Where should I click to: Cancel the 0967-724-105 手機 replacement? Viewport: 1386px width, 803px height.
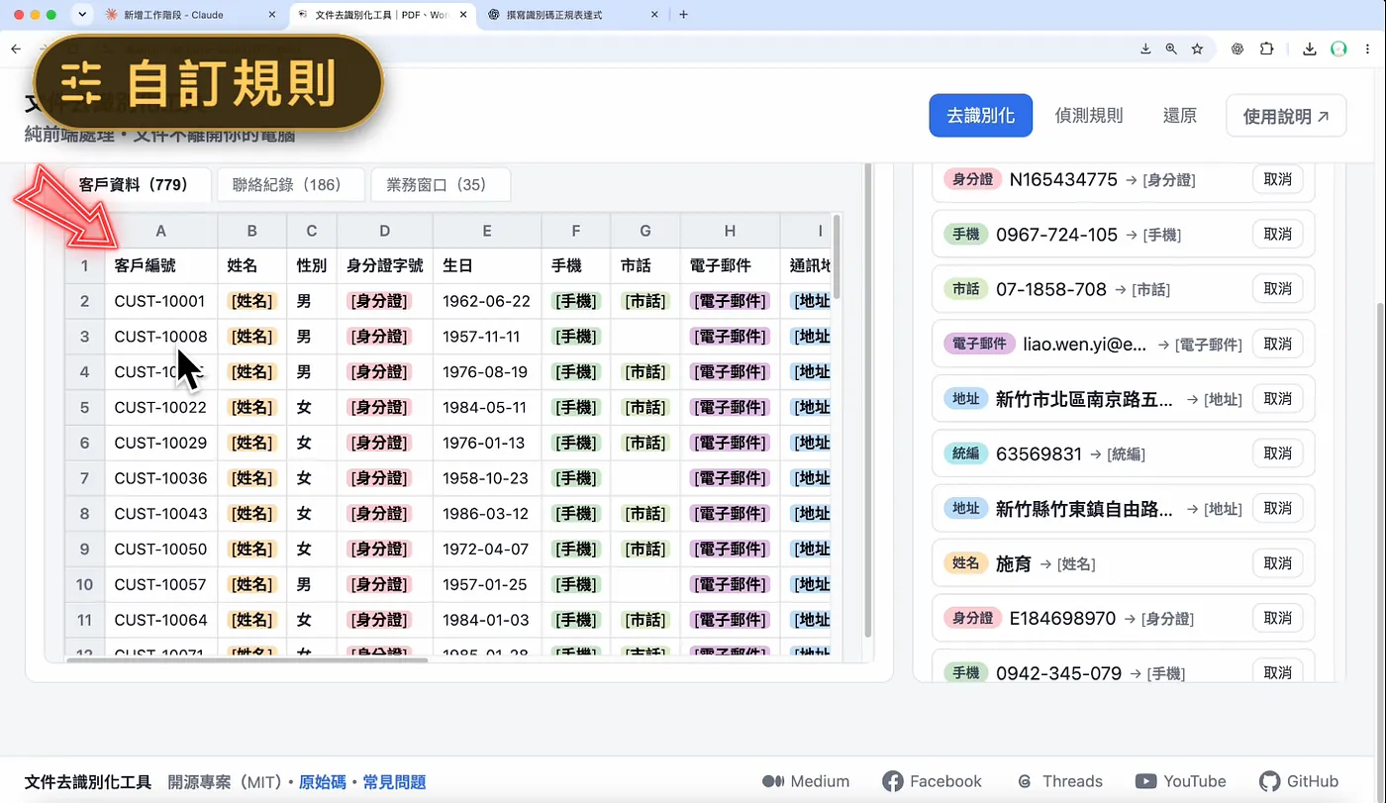[x=1278, y=234]
